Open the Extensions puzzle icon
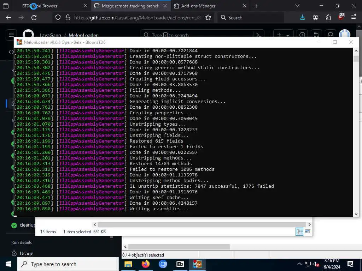Screen dimensions: 362x271 click(x=328, y=18)
